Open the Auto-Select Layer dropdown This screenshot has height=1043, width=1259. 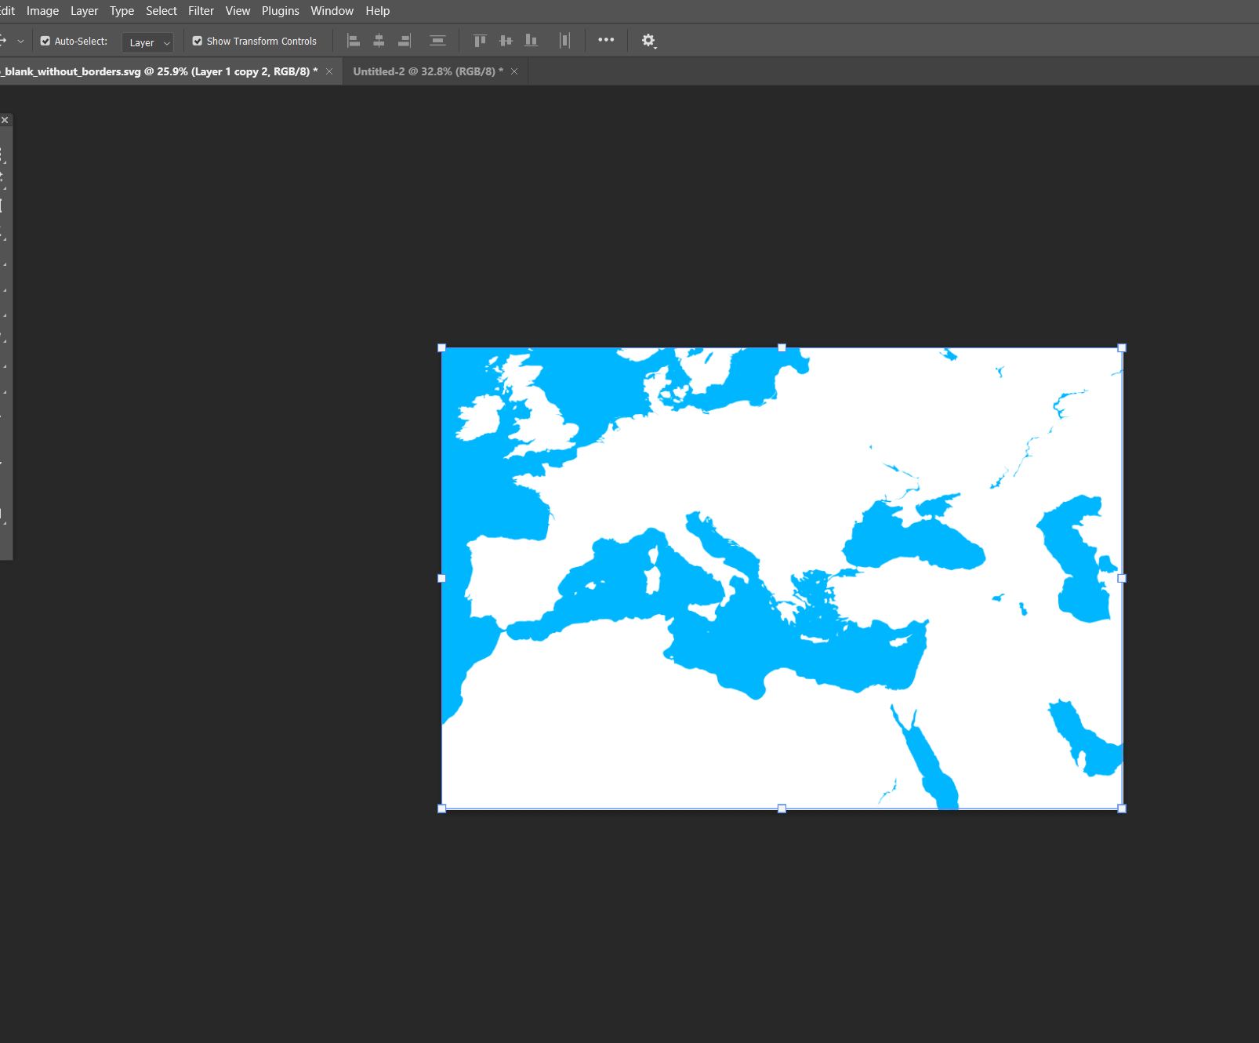(147, 42)
